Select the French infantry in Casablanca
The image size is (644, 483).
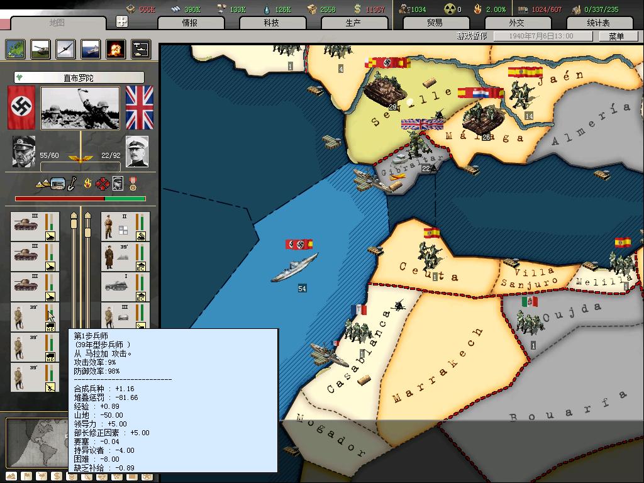click(x=358, y=331)
